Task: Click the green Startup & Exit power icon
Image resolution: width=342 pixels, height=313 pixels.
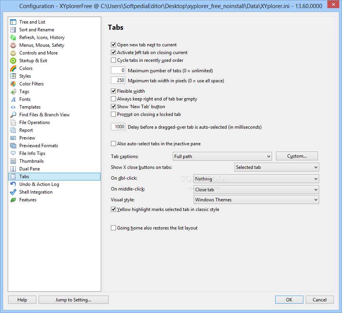Action: [x=13, y=61]
